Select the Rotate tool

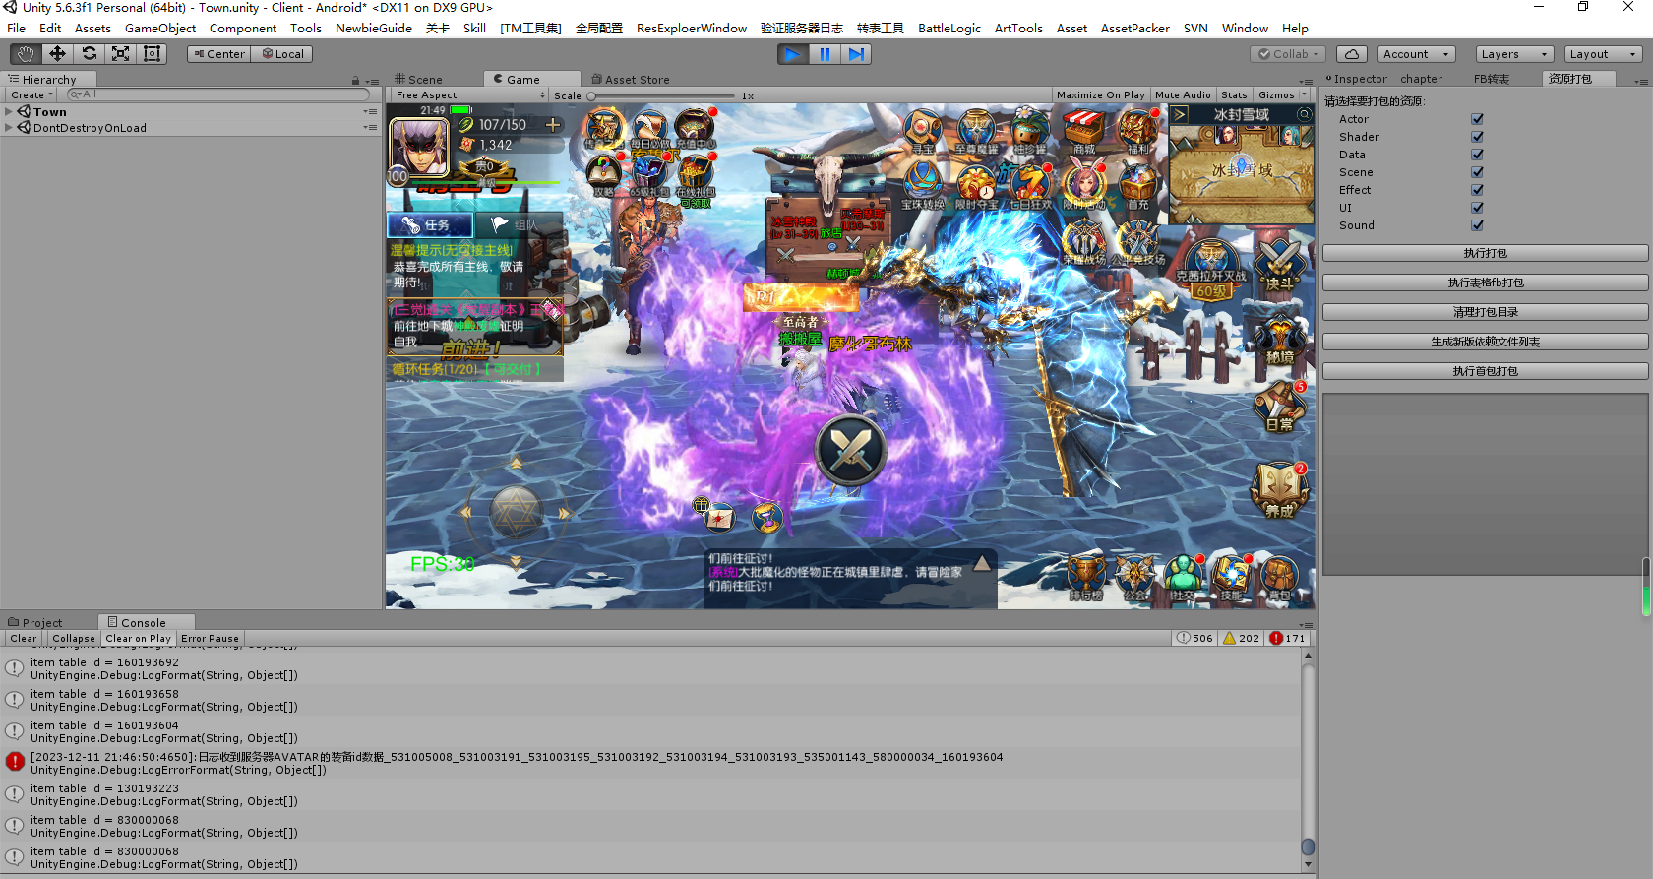(89, 54)
